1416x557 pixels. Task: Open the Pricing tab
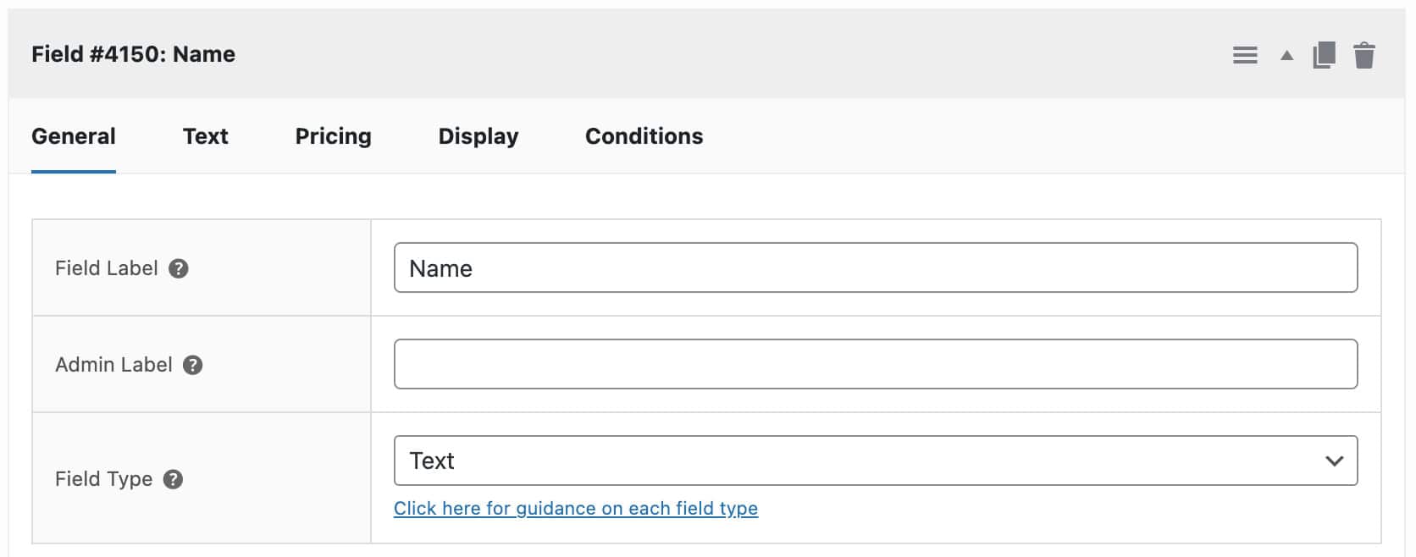click(332, 135)
